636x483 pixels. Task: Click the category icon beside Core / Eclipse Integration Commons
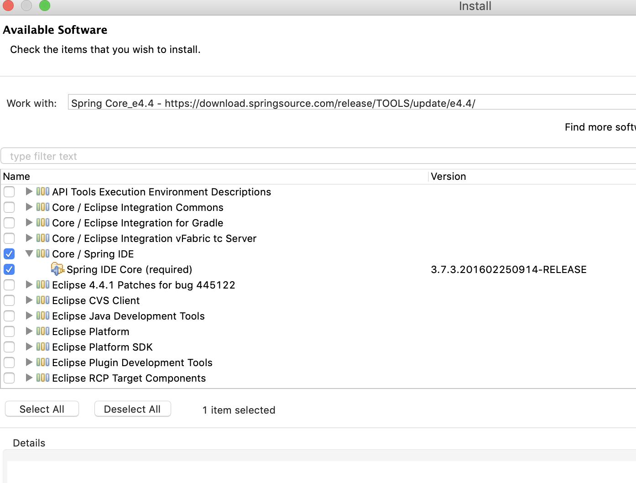[43, 207]
